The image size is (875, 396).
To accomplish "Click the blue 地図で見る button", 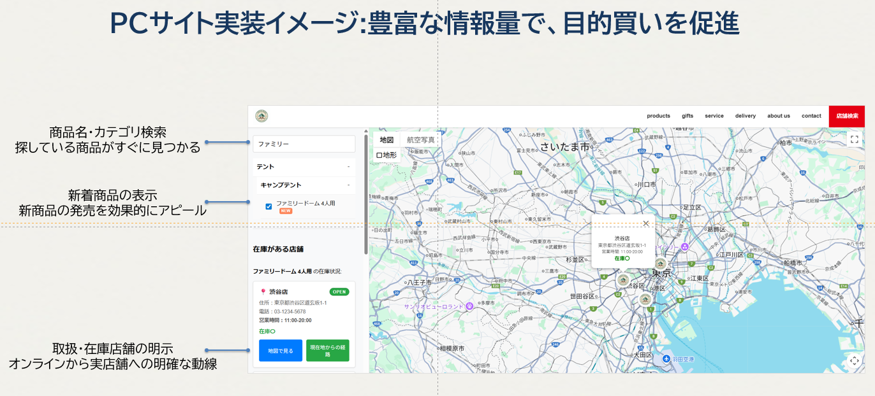I will (x=281, y=350).
